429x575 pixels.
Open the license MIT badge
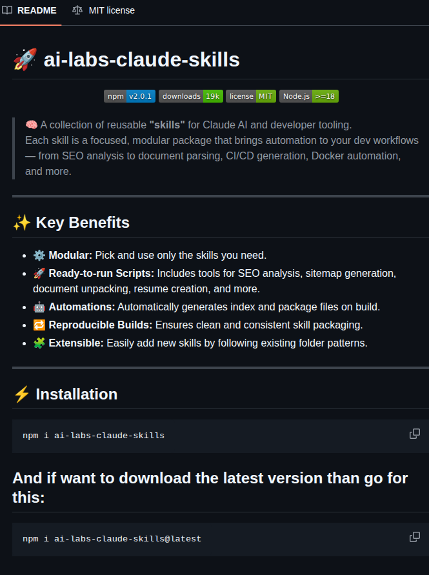tap(251, 96)
